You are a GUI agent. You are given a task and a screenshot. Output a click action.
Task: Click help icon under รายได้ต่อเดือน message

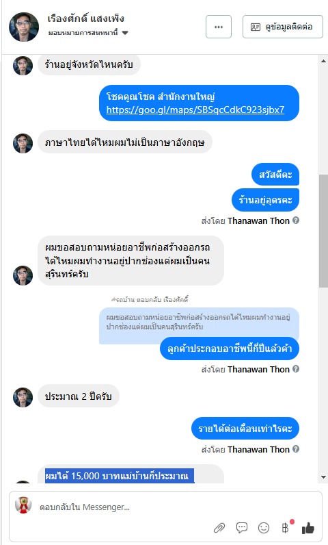296,449
